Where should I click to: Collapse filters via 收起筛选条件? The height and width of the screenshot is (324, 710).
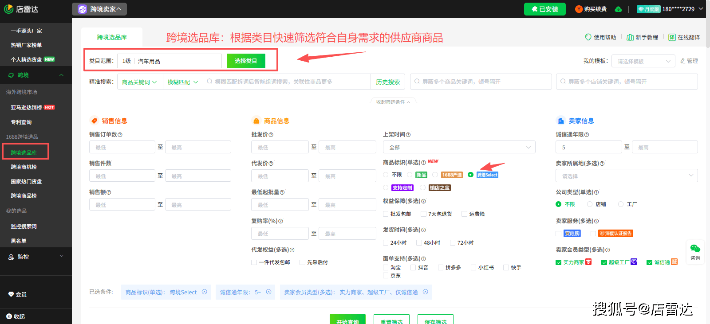(393, 102)
